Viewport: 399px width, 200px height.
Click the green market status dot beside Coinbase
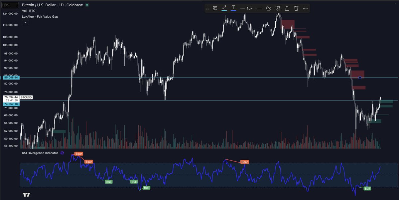point(87,5)
